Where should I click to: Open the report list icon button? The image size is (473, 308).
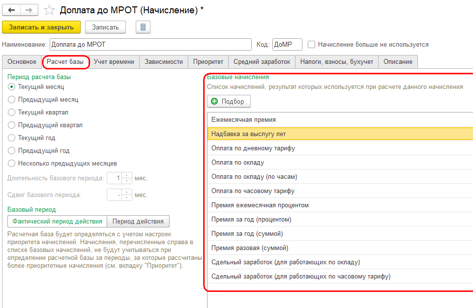143,27
